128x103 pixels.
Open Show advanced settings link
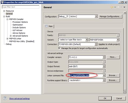[19, 99]
